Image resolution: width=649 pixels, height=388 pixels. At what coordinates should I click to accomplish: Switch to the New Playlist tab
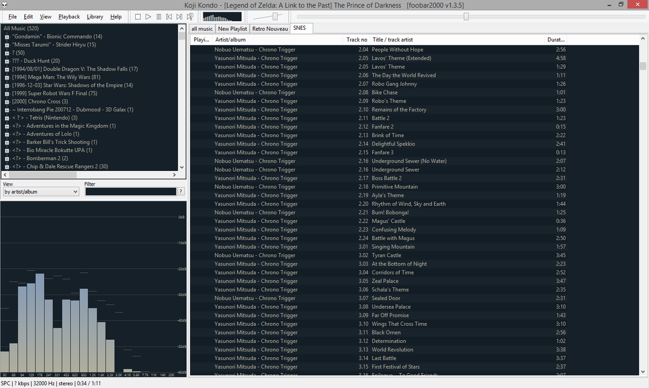[232, 29]
